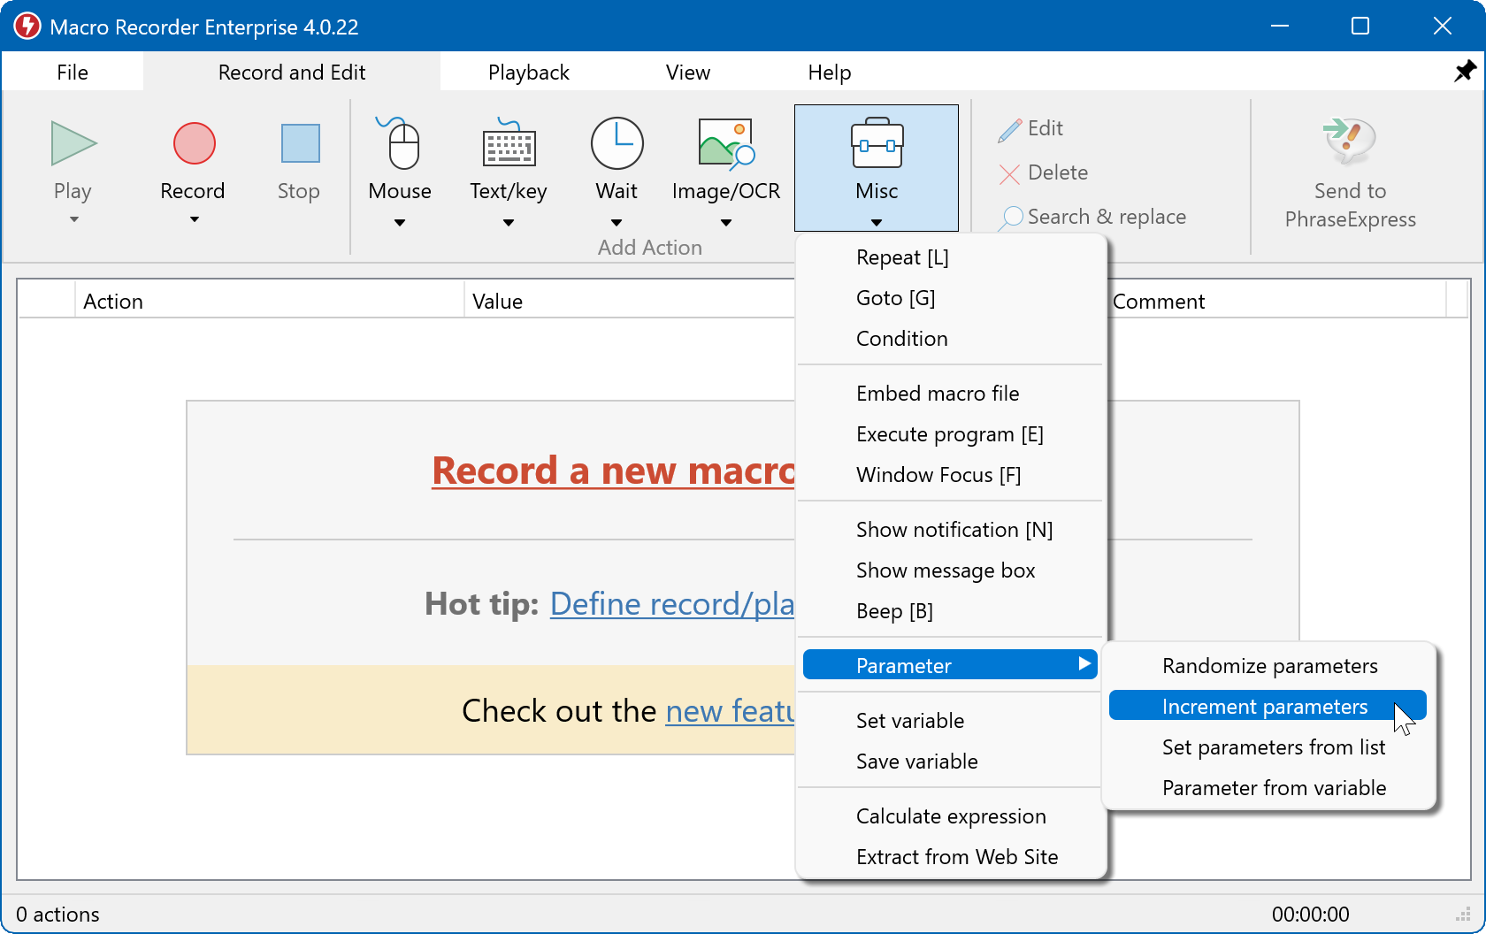Image resolution: width=1486 pixels, height=934 pixels.
Task: Click the Record a new macro link
Action: pyautogui.click(x=612, y=471)
